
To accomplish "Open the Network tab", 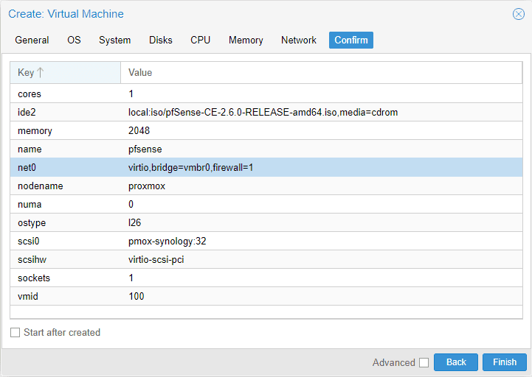I will (x=299, y=40).
